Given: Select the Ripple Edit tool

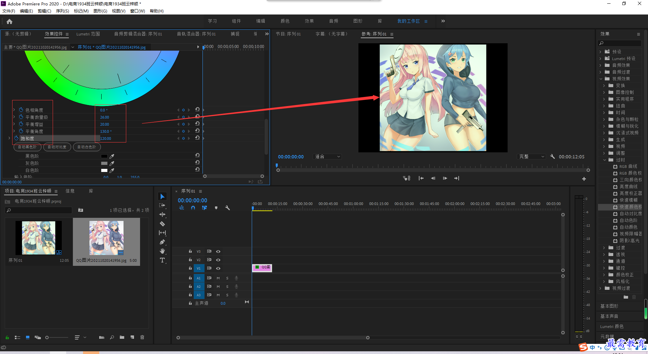Looking at the screenshot, I should click(x=162, y=214).
